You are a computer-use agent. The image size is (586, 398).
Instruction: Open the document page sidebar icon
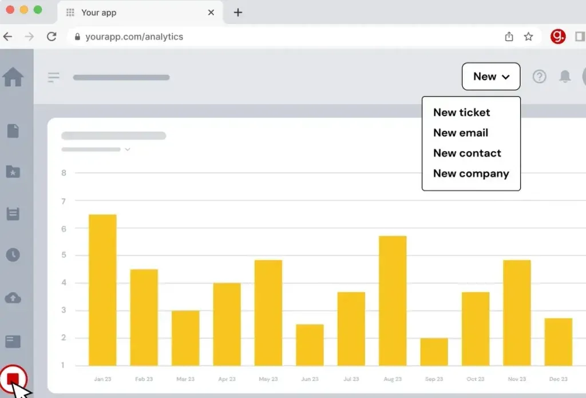tap(13, 131)
